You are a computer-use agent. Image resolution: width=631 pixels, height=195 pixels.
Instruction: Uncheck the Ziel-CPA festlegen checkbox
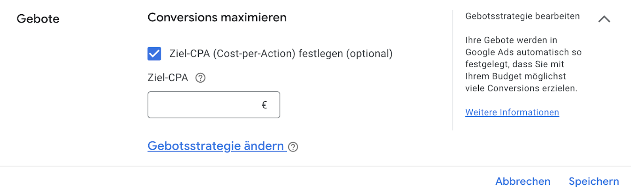154,53
